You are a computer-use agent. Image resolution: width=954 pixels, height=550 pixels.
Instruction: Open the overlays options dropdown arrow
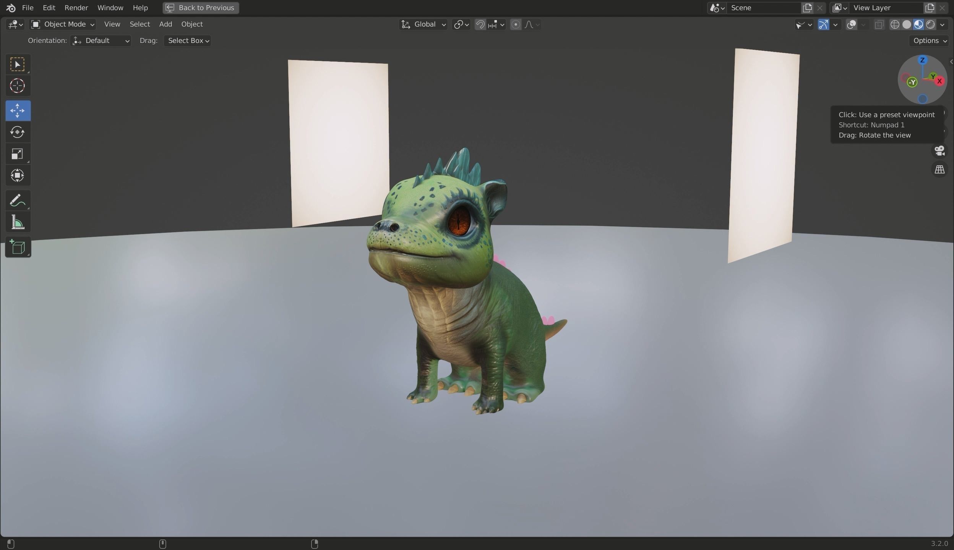point(863,24)
